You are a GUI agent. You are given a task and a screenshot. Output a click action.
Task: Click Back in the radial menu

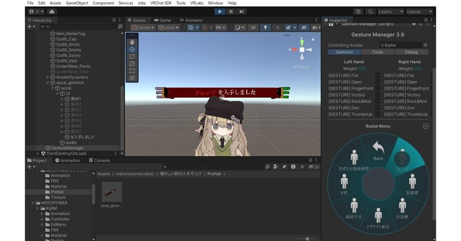(x=378, y=151)
